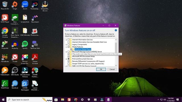Select the "Microsoft XPS Document Writer" label
Image resolution: width=182 pixels, height=102 pixels.
point(83,56)
